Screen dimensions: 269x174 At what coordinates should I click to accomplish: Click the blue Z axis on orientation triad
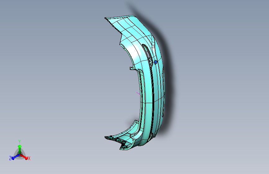tap(16, 157)
